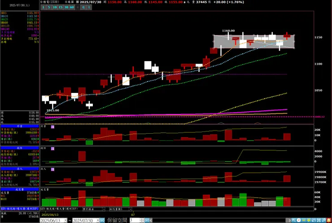
Task: Click the date label 2025/07/30 in the top-left panel
Action: pyautogui.click(x=20, y=5)
